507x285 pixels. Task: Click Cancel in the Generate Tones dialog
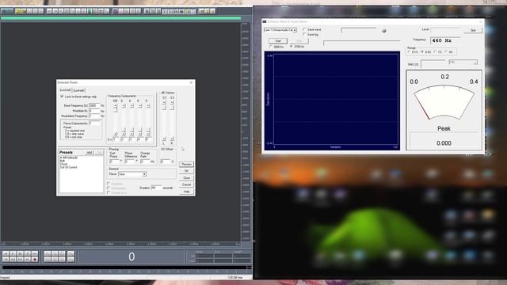click(186, 184)
